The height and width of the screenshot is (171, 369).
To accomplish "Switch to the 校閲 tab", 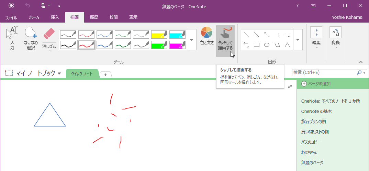I will (114, 17).
